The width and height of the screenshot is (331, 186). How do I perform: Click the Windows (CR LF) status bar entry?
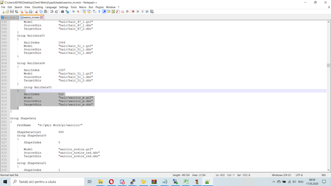(x=281, y=175)
